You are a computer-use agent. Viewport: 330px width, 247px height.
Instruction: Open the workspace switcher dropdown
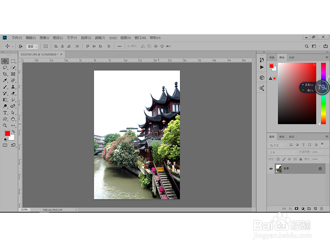tap(316, 46)
